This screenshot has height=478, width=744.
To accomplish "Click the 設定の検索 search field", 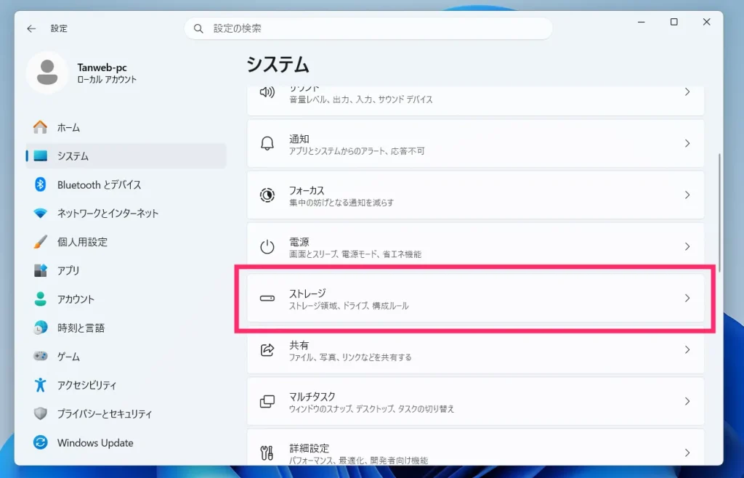I will [368, 29].
